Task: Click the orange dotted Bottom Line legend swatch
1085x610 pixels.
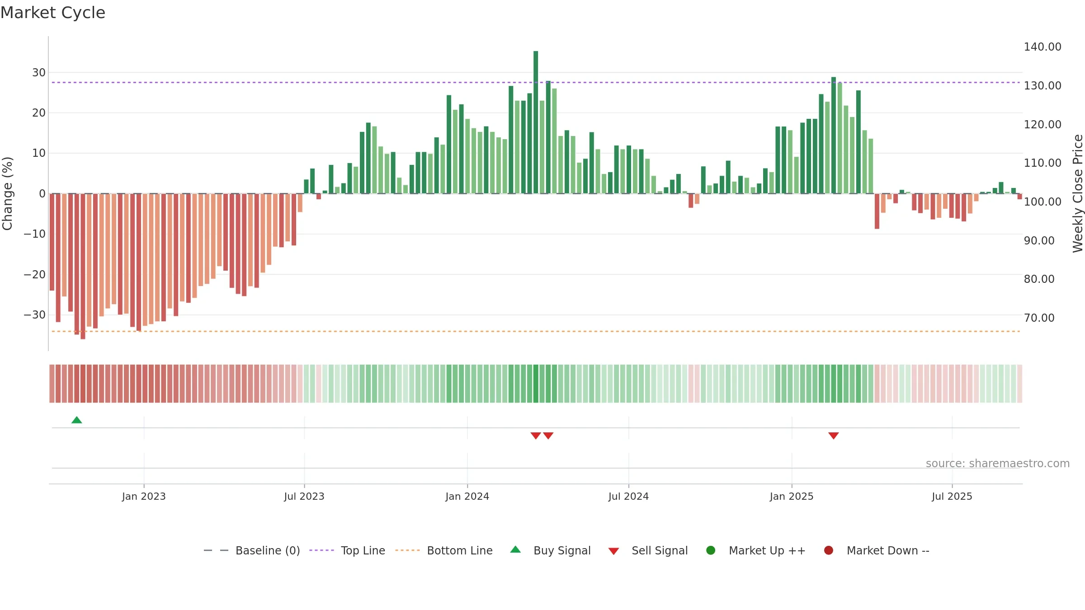Action: coord(407,550)
